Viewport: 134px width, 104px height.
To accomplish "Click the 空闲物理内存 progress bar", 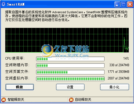I will point(70,65).
